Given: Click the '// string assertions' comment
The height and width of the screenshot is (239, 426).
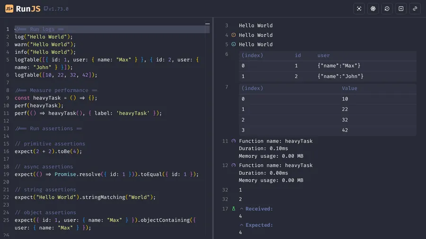Looking at the screenshot, I should pyautogui.click(x=45, y=189).
